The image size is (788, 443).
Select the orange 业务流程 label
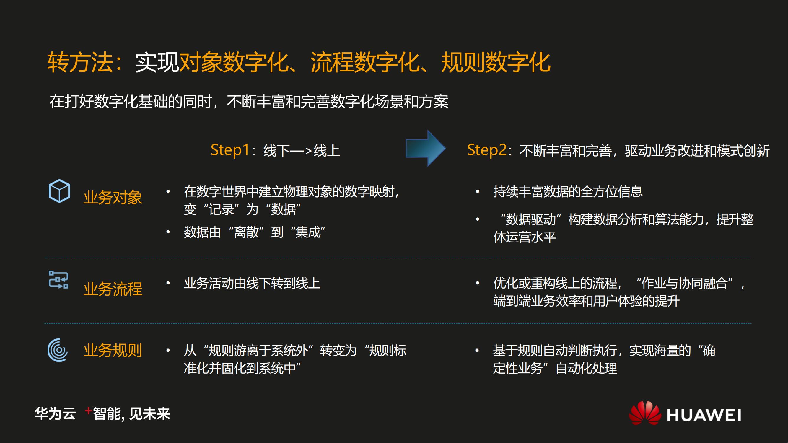(x=113, y=289)
